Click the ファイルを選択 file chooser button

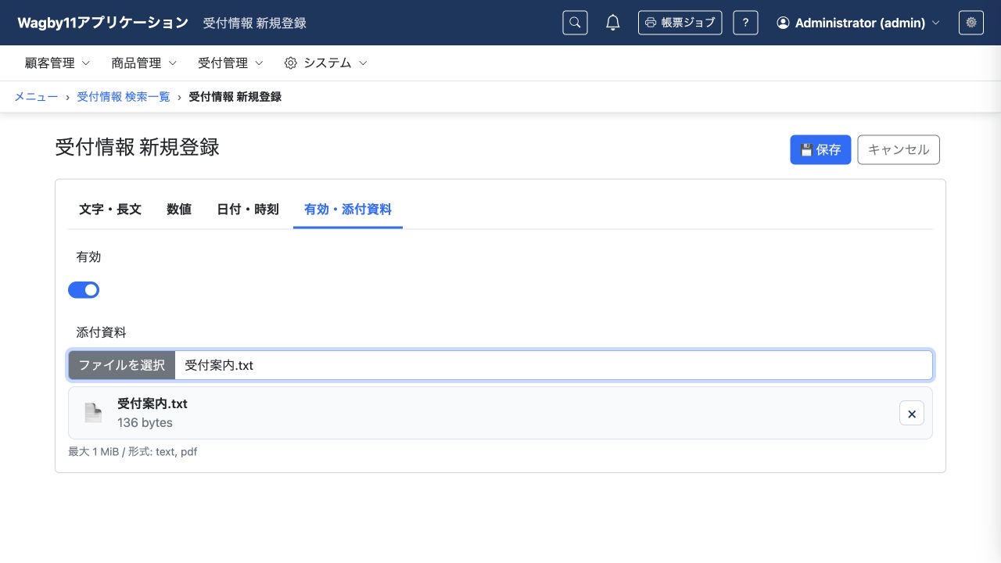tap(122, 365)
